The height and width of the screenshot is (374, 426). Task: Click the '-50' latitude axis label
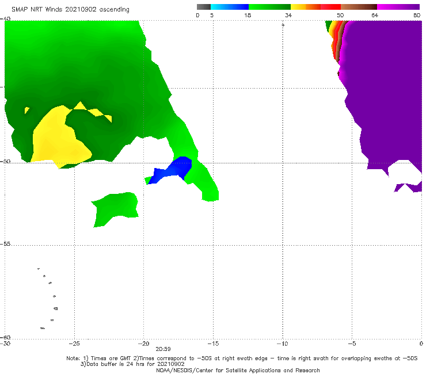(x=5, y=161)
